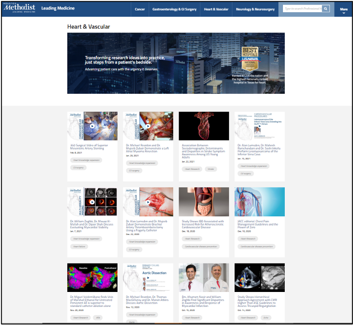Image resolution: width=353 pixels, height=325 pixels.
Task: Open 360 Surgical Video of Superior Mesenteric article
Action: (89, 147)
